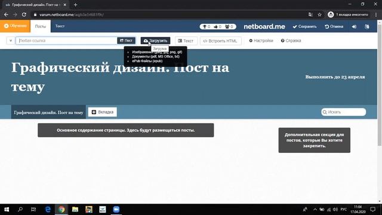The height and width of the screenshot is (215, 382).
Task: Open Справка help
Action: click(291, 41)
